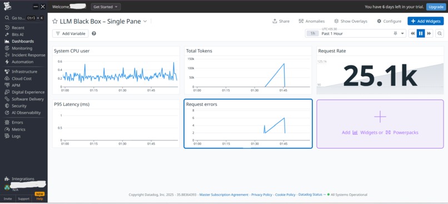
Task: Click the Infrastructure icon in the sidebar
Action: pyautogui.click(x=7, y=72)
